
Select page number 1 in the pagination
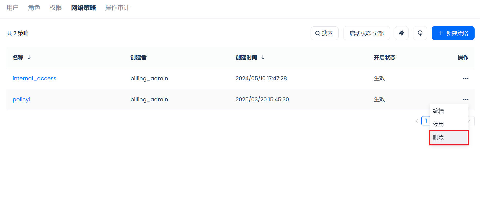pos(425,121)
